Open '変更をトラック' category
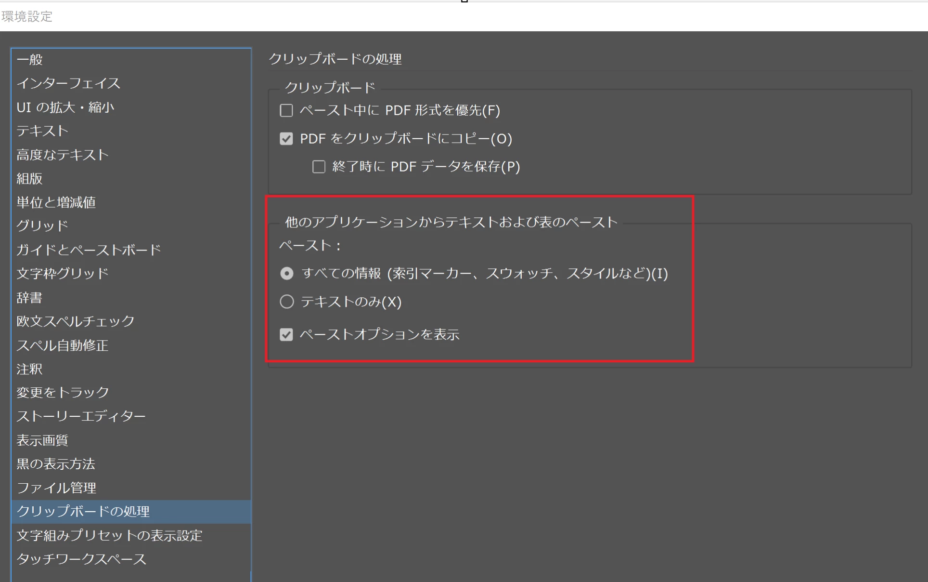This screenshot has width=928, height=582. coord(63,393)
